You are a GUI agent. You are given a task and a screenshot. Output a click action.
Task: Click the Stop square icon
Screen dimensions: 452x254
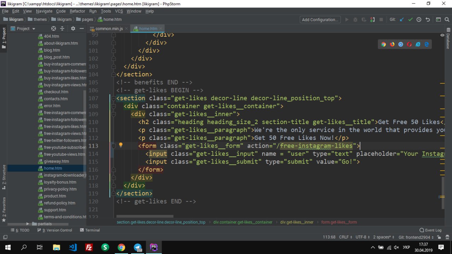point(381,19)
